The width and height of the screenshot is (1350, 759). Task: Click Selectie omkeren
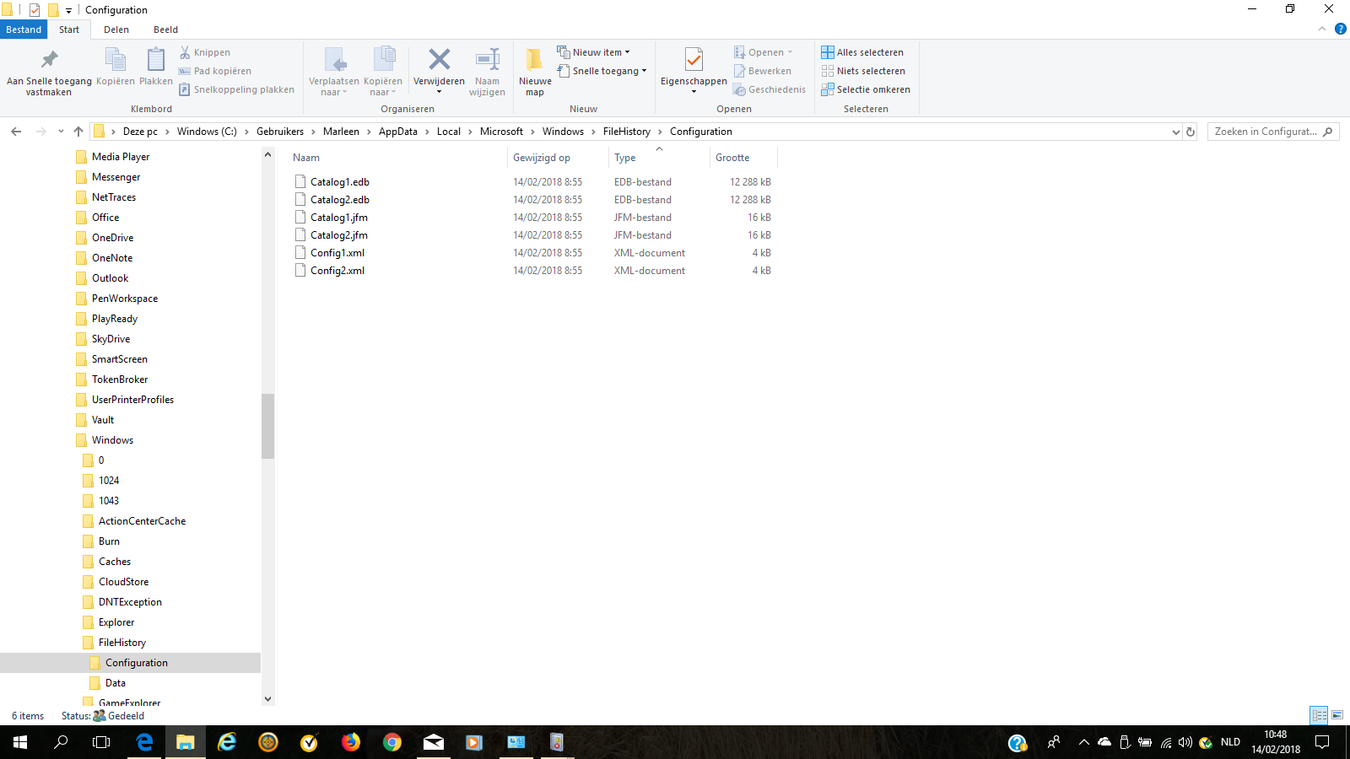click(x=866, y=89)
